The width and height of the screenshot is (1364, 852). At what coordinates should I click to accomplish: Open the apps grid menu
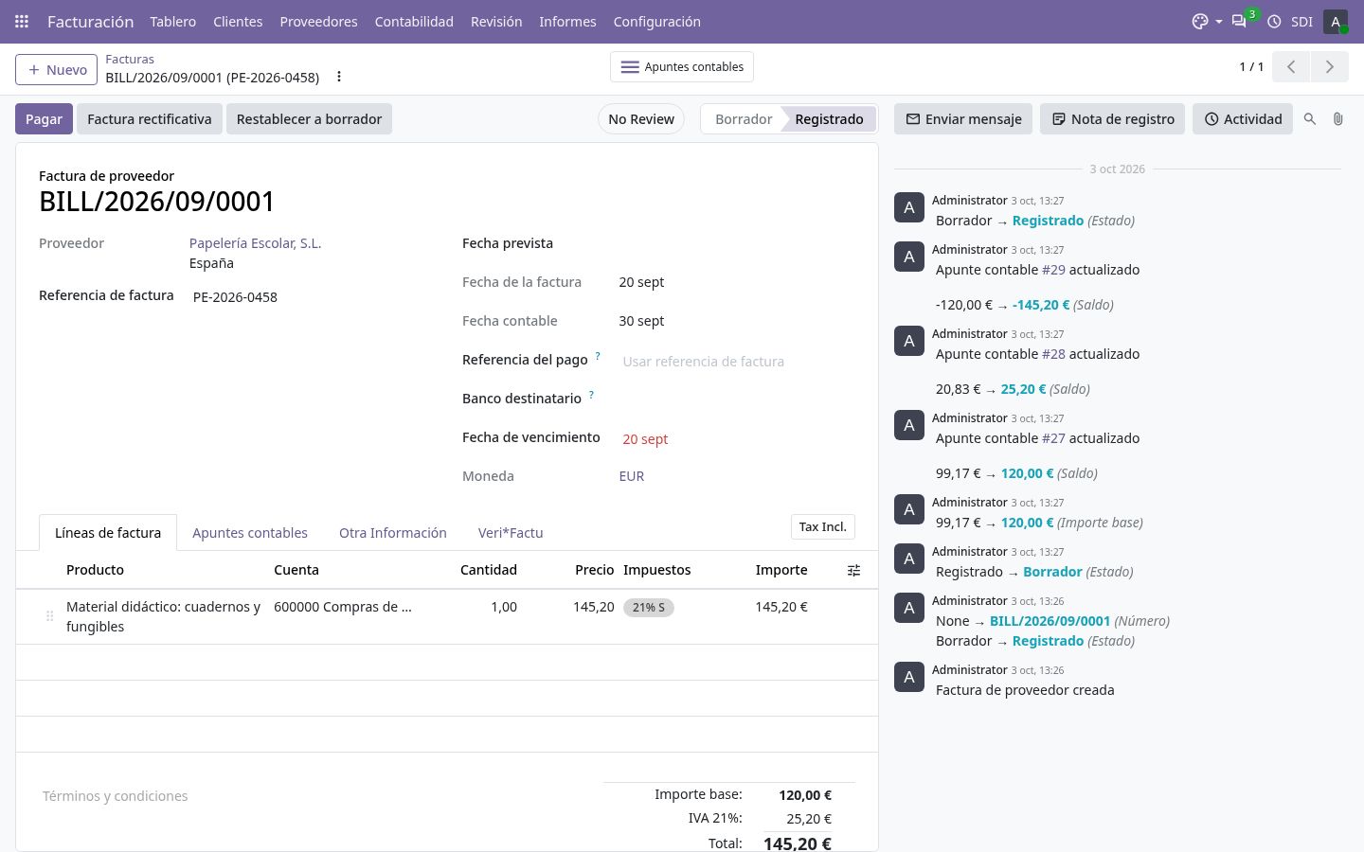point(22,21)
